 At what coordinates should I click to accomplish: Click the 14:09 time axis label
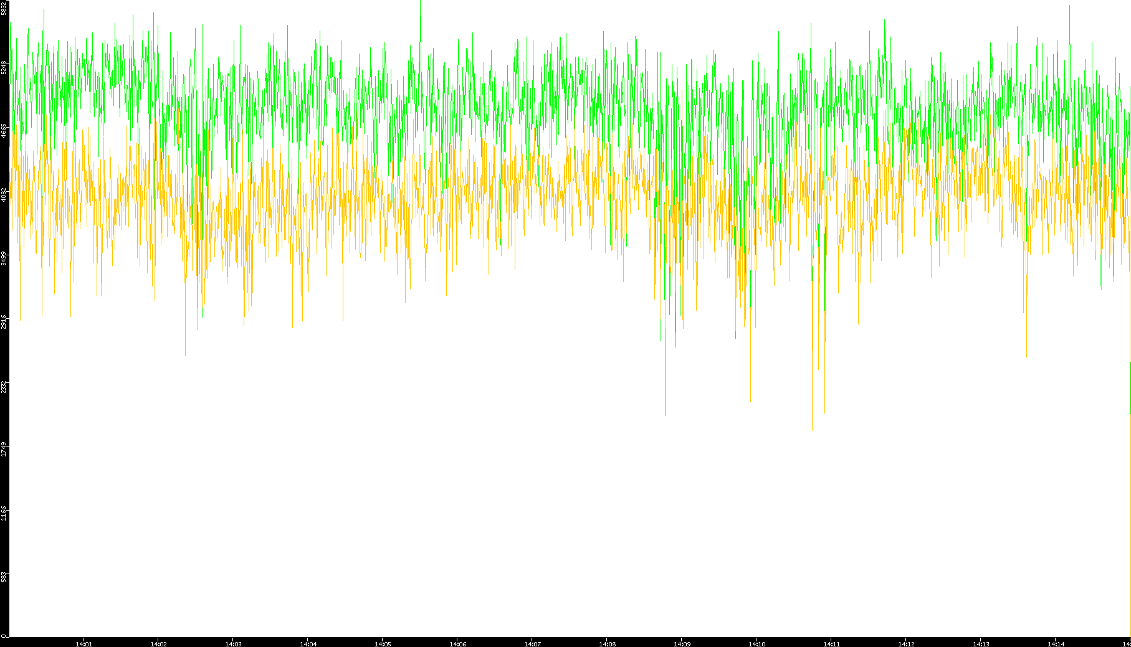(x=682, y=644)
